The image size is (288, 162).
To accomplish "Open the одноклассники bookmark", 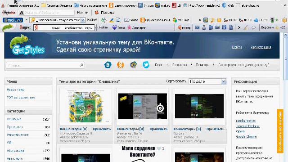I will pyautogui.click(x=122, y=5).
